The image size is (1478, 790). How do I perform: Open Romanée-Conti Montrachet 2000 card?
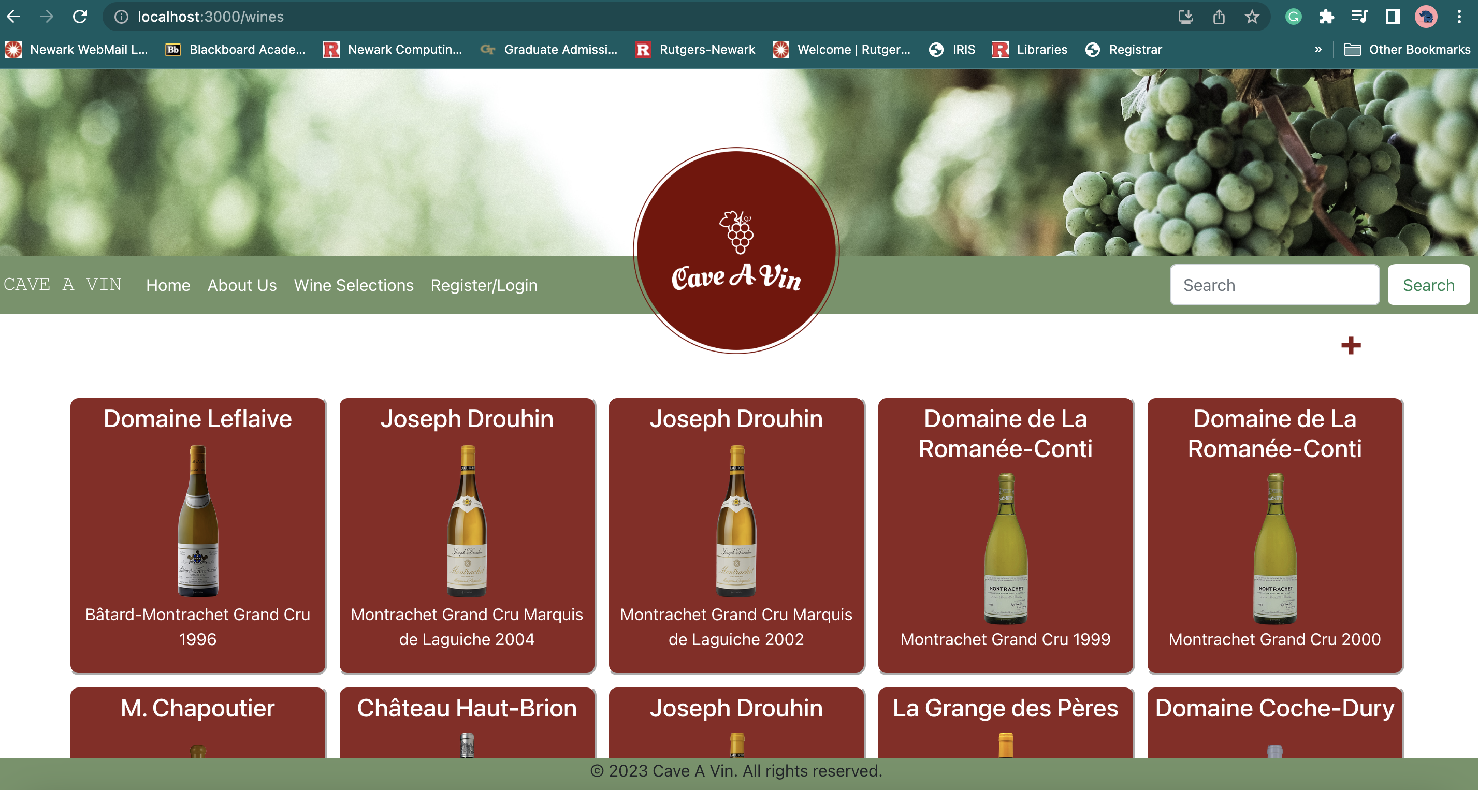(x=1274, y=535)
